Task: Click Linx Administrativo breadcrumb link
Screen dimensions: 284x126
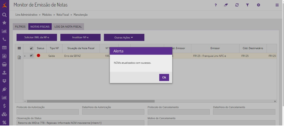Action: click(x=27, y=15)
